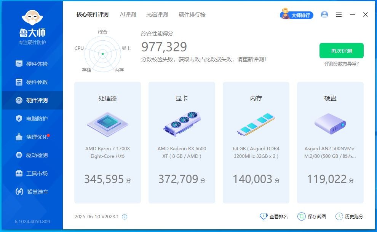Screen dimensions: 377x232
Task: Click the 查看排名 link
Action: pos(278,217)
